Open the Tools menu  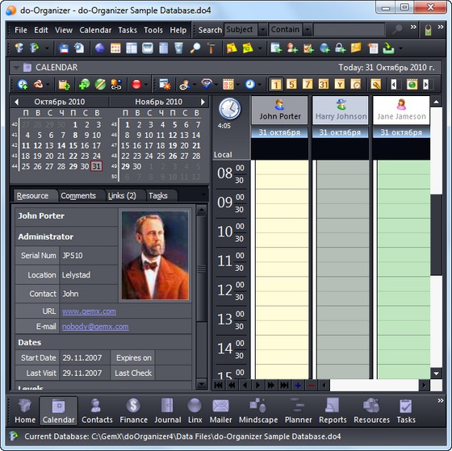(x=153, y=30)
